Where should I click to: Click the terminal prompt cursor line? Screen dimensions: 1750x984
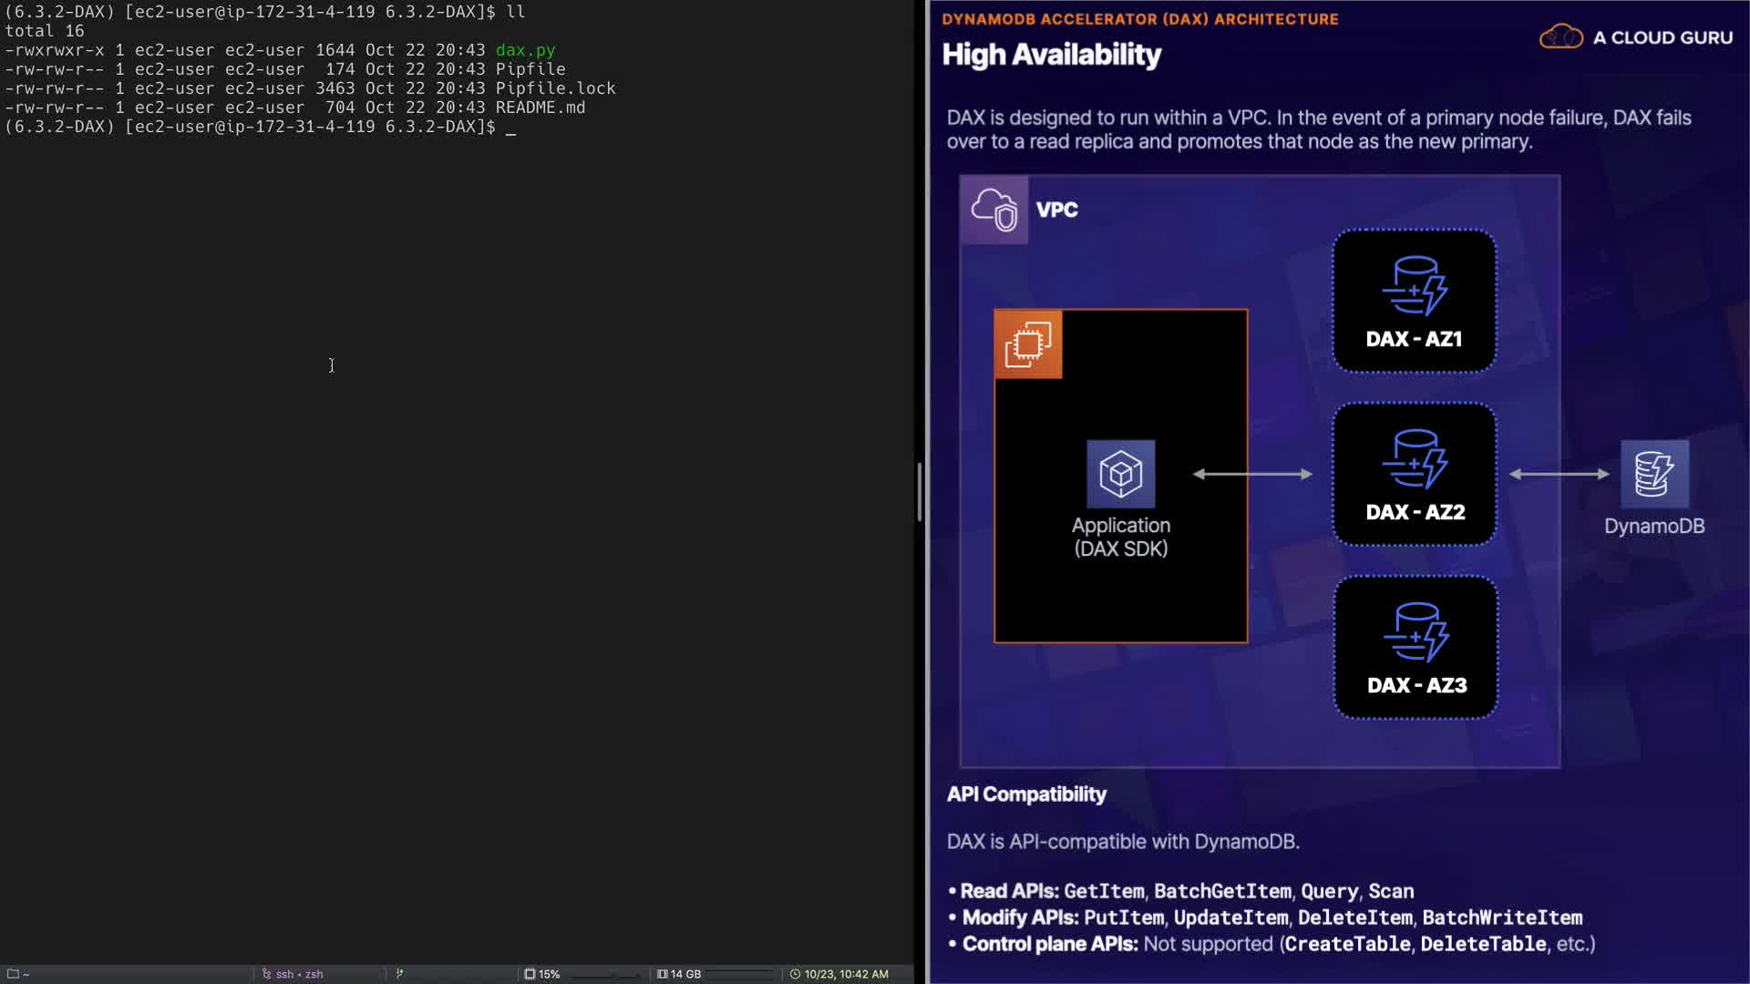click(x=510, y=127)
